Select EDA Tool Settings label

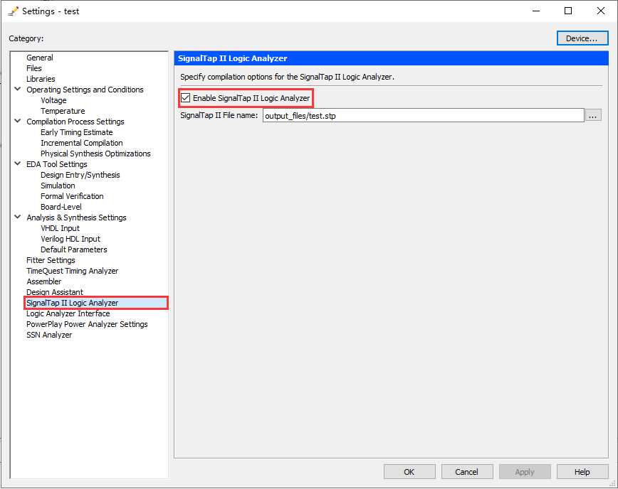[57, 164]
